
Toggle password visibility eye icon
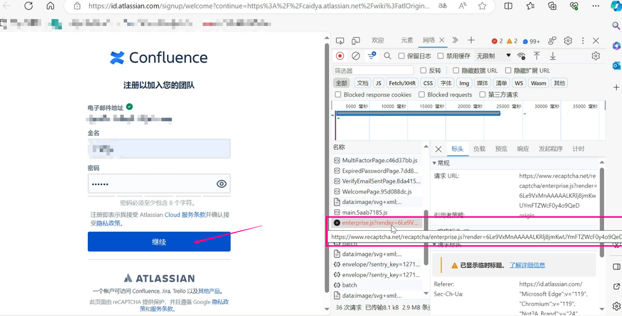coord(221,184)
